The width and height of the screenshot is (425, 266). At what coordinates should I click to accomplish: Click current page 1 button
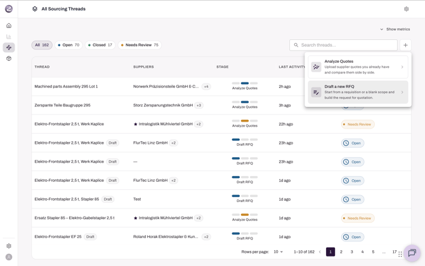pos(330,251)
